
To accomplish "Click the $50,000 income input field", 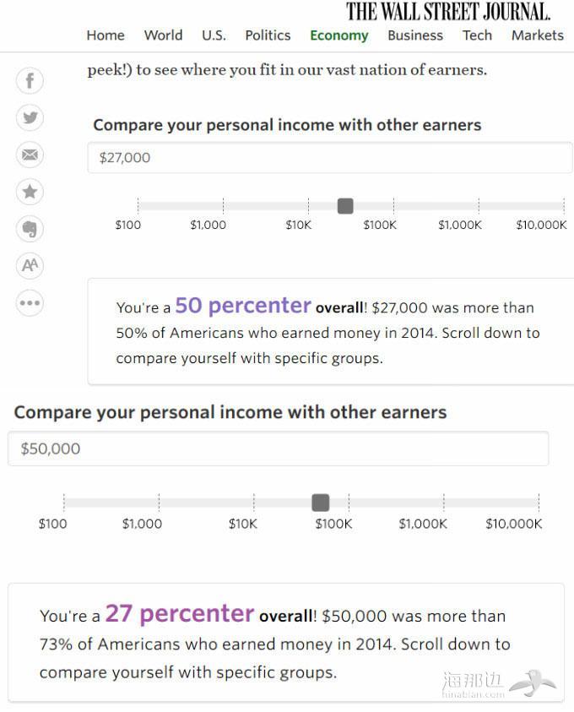I will [x=279, y=448].
